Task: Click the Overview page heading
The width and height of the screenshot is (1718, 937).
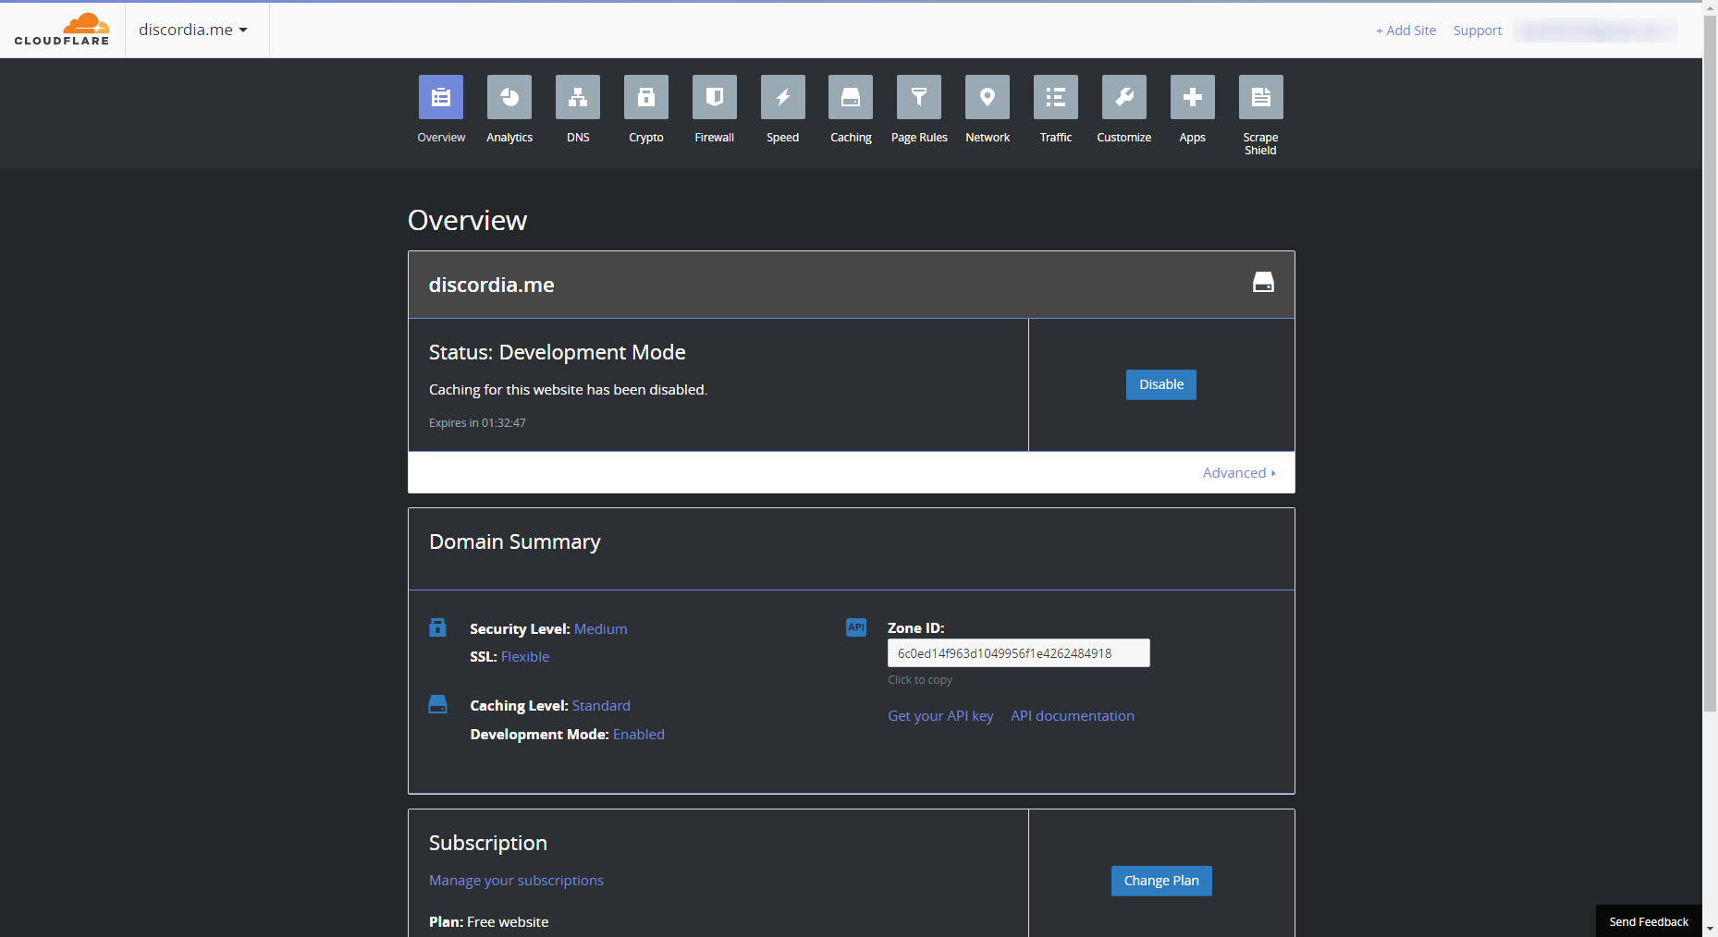Action: point(468,220)
